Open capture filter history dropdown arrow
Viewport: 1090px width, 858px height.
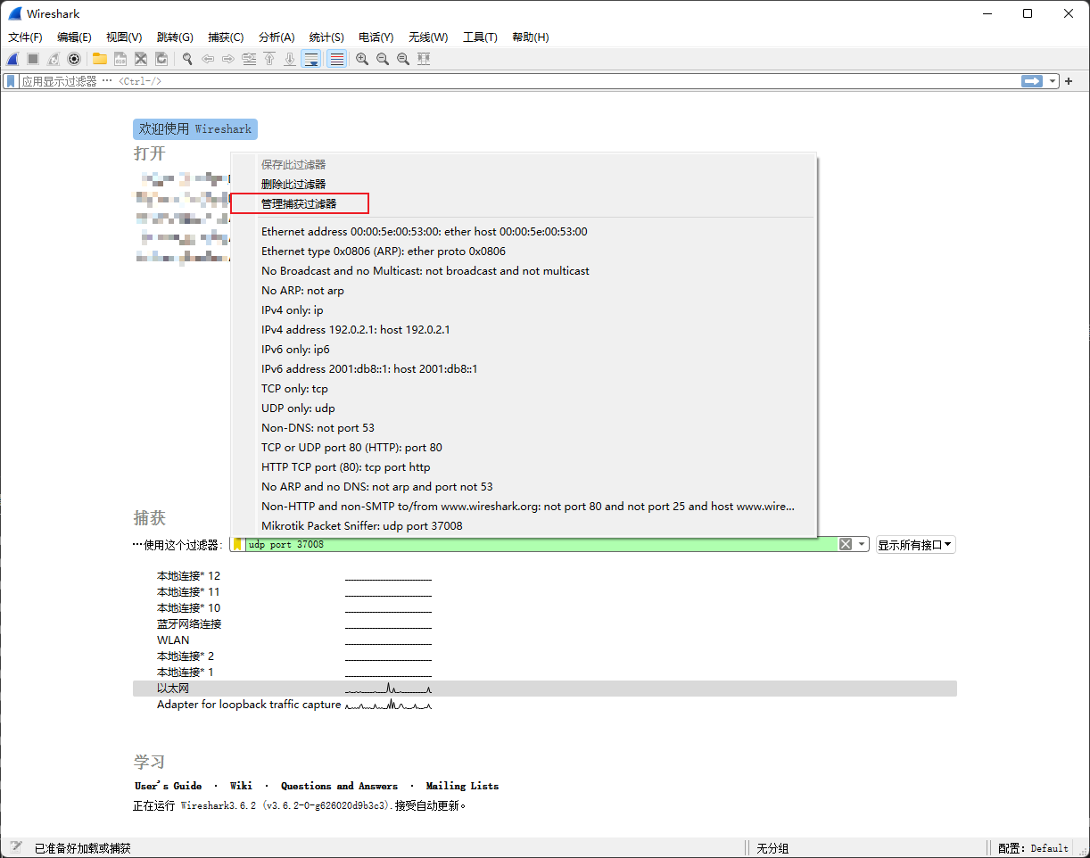click(x=863, y=544)
